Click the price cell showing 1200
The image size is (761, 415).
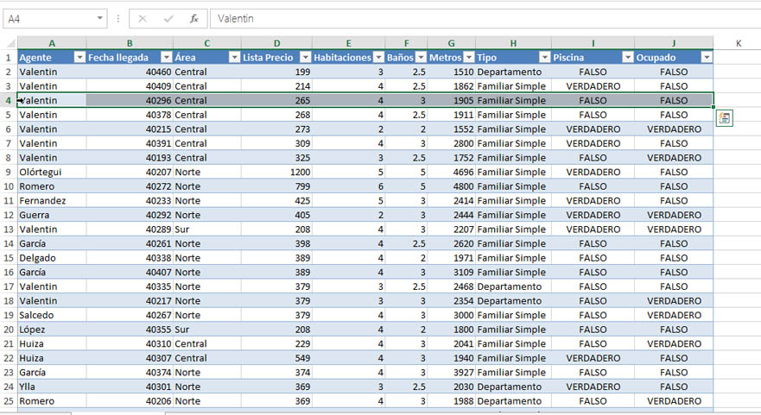(x=276, y=172)
